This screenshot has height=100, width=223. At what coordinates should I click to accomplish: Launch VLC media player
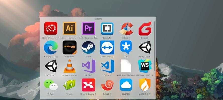pyautogui.click(x=69, y=66)
